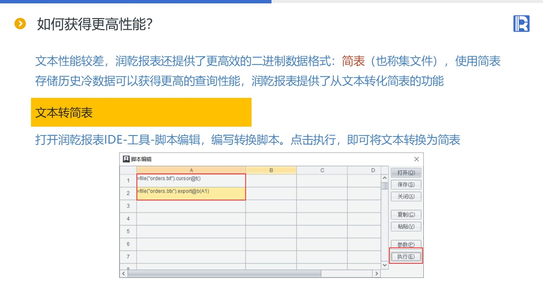This screenshot has width=543, height=305.
Task: Click the 关闭(X) button
Action: click(x=406, y=197)
